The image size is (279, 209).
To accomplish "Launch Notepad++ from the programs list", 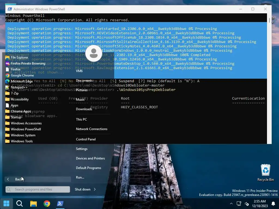I will click(16, 87).
